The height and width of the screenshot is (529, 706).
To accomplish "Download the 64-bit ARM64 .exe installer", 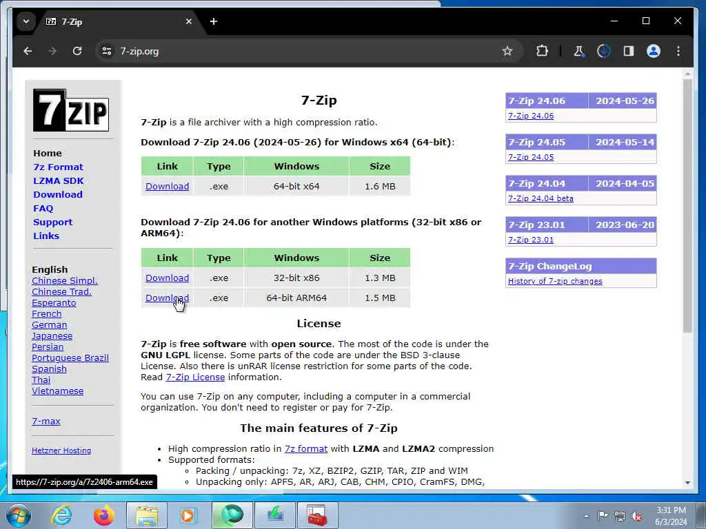I will coord(167,298).
